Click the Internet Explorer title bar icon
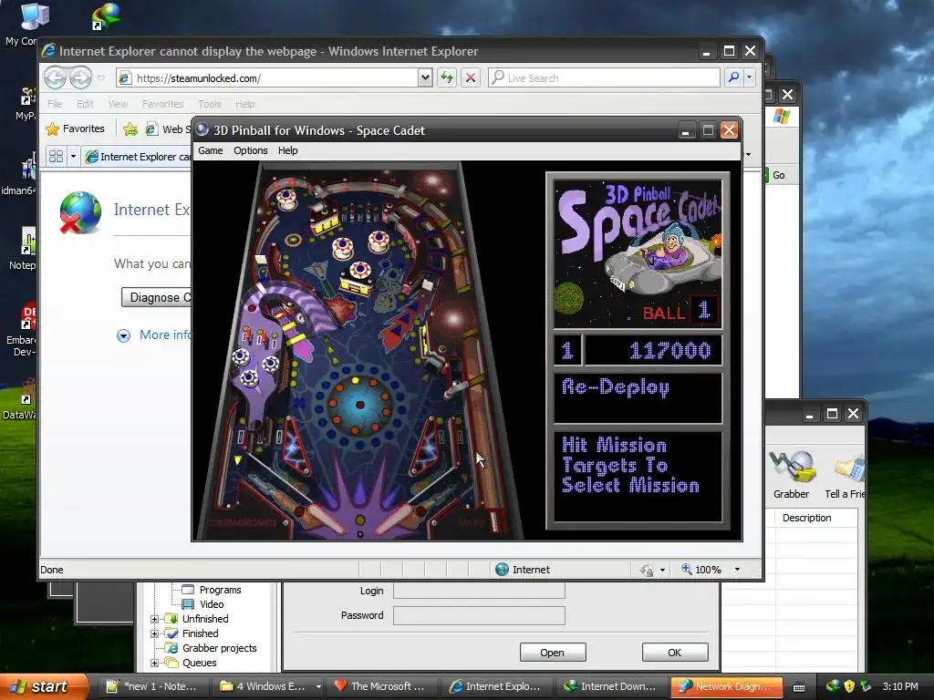The height and width of the screenshot is (700, 934). pos(48,51)
